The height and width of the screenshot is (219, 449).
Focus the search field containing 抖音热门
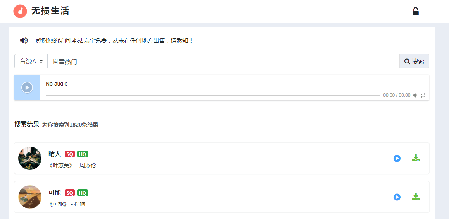[x=223, y=61]
